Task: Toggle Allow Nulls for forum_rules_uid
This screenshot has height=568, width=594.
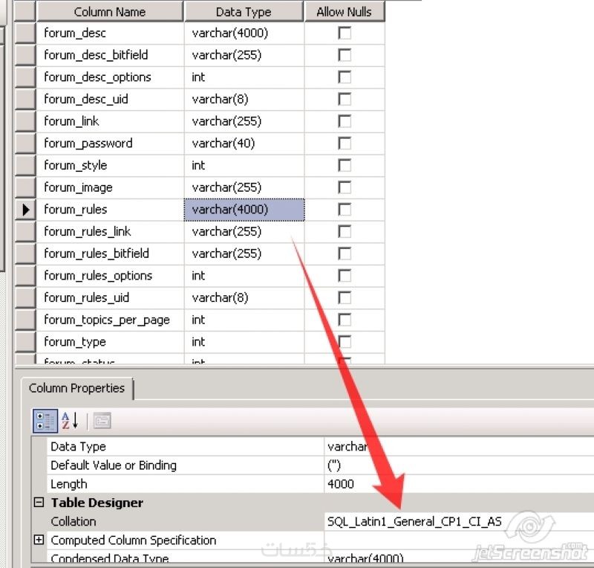Action: point(345,297)
